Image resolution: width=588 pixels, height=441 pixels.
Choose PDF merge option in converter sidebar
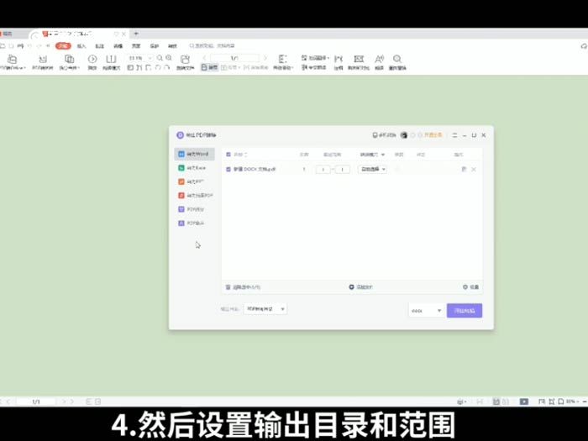coord(194,223)
